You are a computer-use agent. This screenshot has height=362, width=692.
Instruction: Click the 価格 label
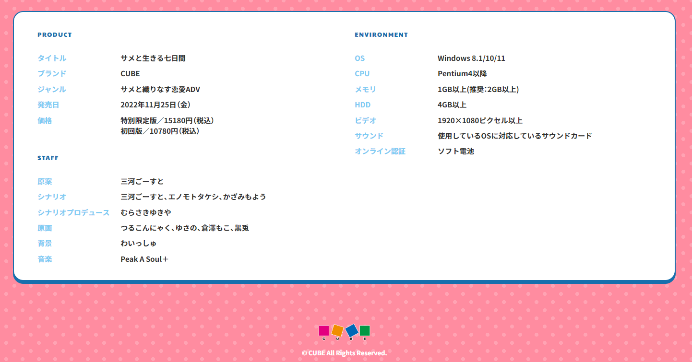click(45, 120)
